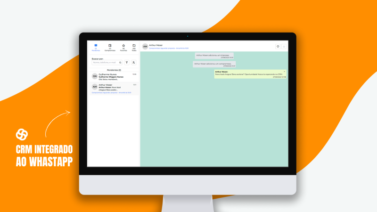This screenshot has height=212, width=377.
Task: Click the AM avatar in chat header
Action: tap(145, 47)
